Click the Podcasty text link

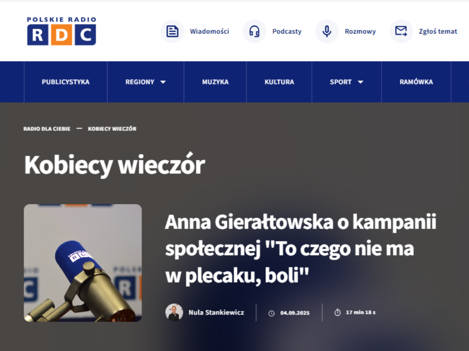click(287, 32)
